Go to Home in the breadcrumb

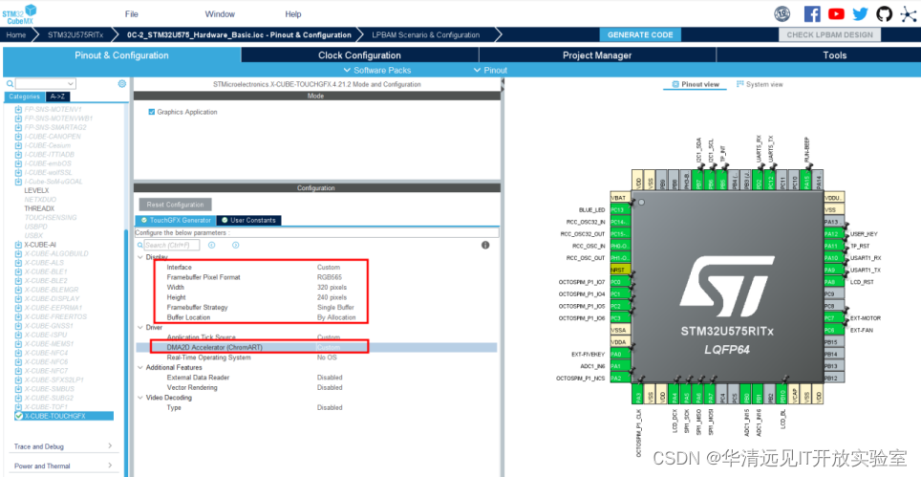coord(16,34)
